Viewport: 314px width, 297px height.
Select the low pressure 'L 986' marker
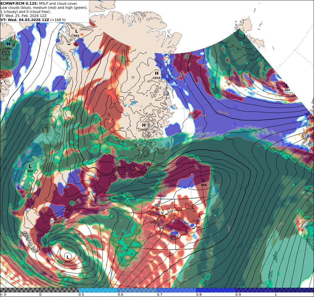(x=287, y=88)
